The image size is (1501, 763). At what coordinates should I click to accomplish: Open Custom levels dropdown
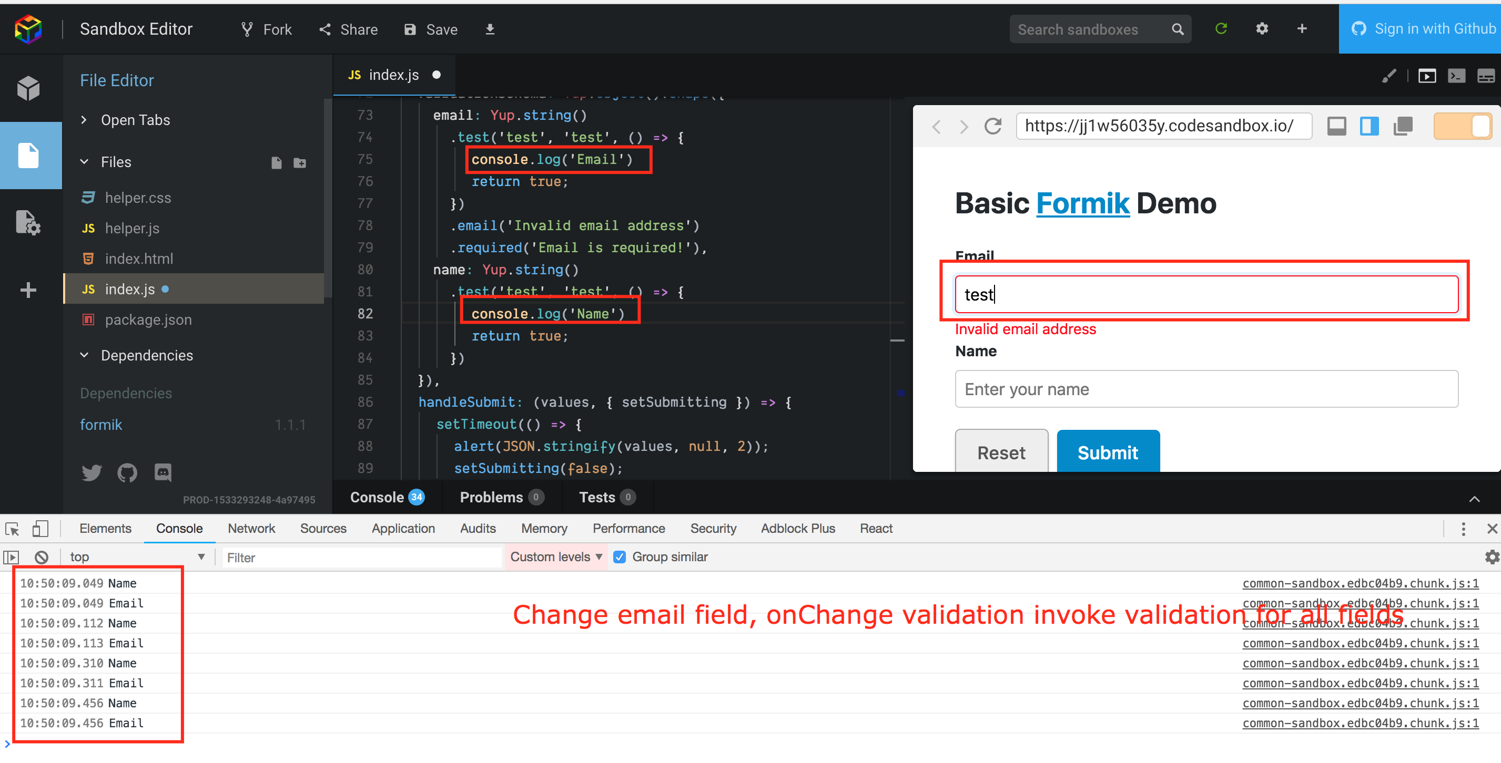click(556, 557)
